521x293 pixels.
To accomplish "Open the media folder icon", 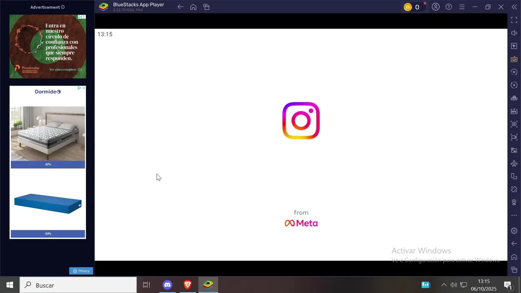I will (514, 150).
